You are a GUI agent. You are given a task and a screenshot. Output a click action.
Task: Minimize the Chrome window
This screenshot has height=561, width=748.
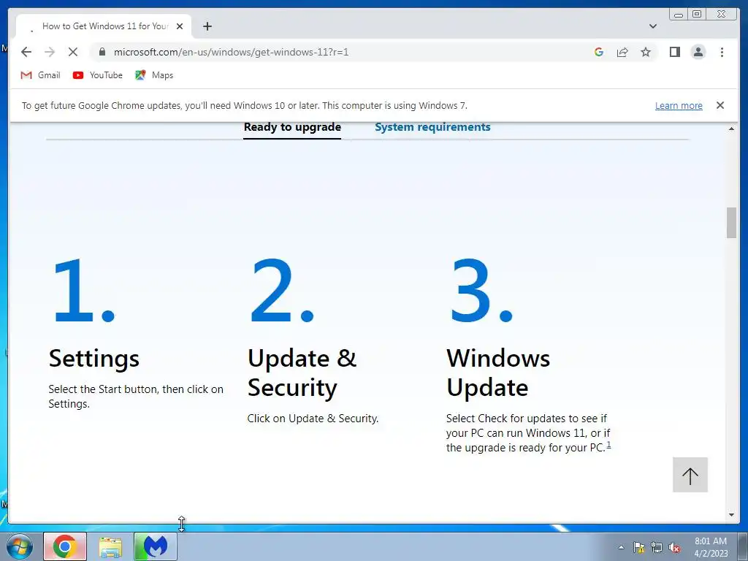point(679,15)
